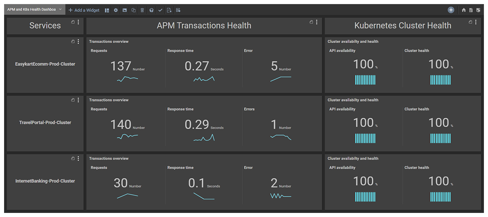The height and width of the screenshot is (217, 488).
Task: Click hand icon on Services header widget
Action: pyautogui.click(x=73, y=22)
